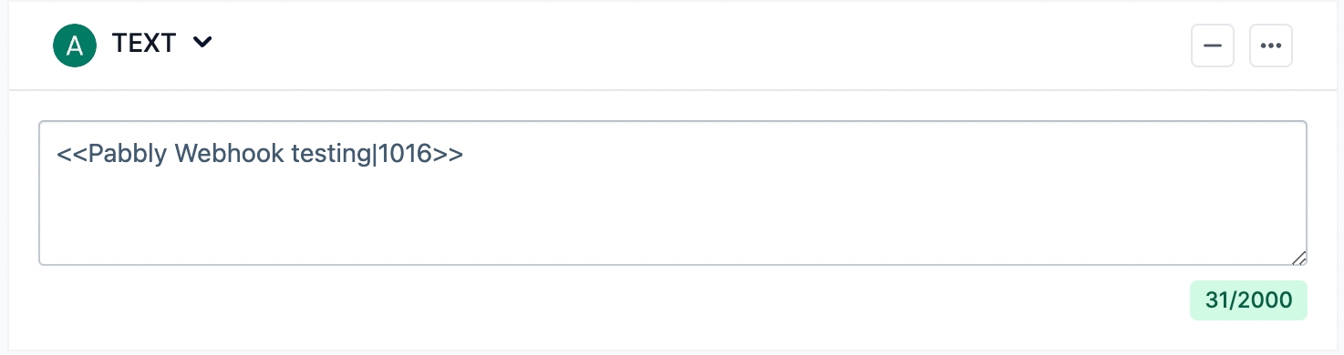Screen dimensions: 1344x355
Task: Click the number 1016 in the text
Action: point(405,155)
